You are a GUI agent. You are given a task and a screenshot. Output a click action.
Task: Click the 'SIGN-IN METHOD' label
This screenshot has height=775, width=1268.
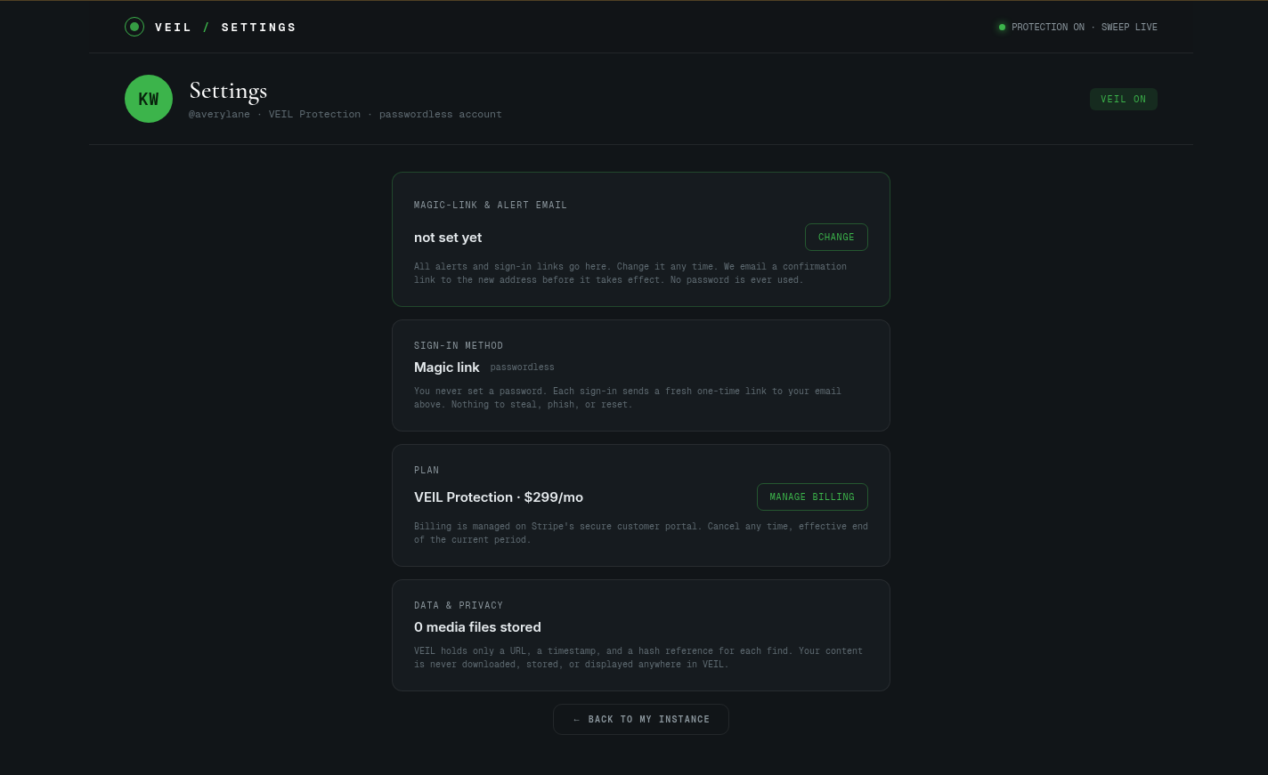click(x=459, y=346)
